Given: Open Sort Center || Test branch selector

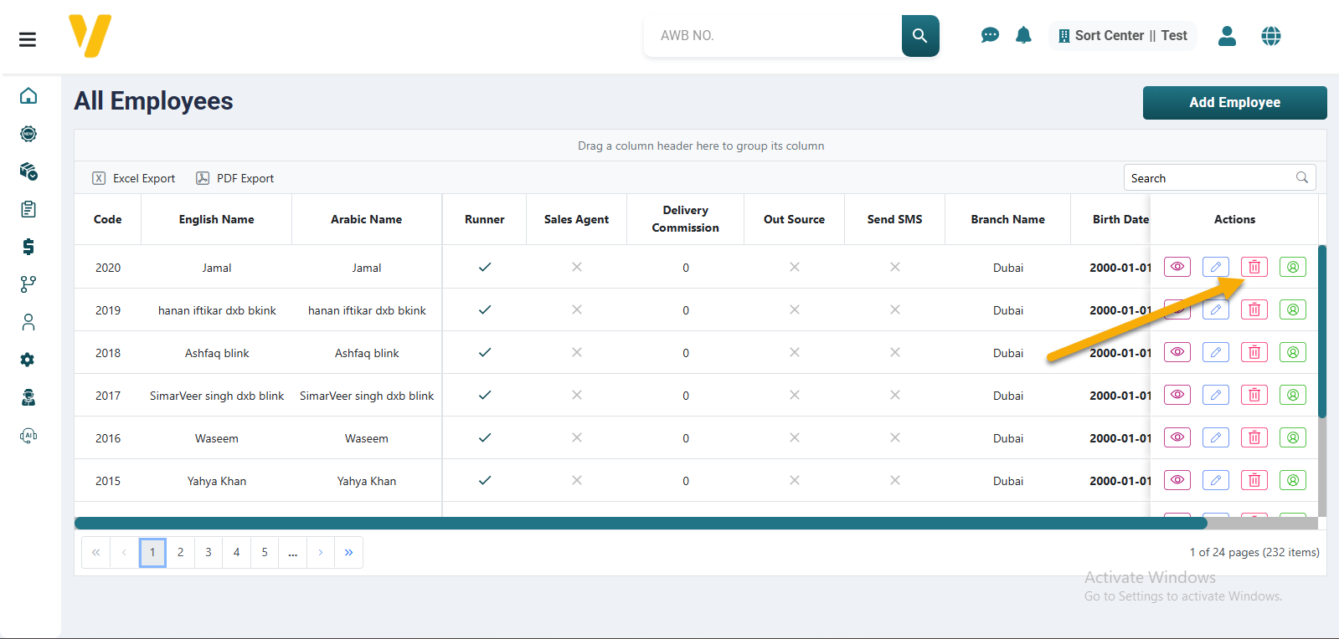Looking at the screenshot, I should (1122, 36).
